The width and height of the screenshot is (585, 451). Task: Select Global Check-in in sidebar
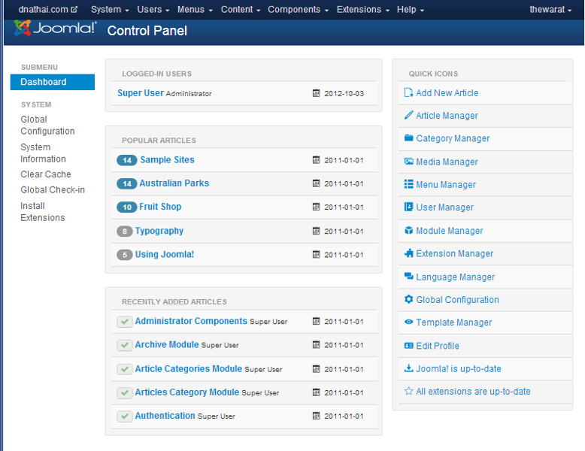pyautogui.click(x=53, y=190)
